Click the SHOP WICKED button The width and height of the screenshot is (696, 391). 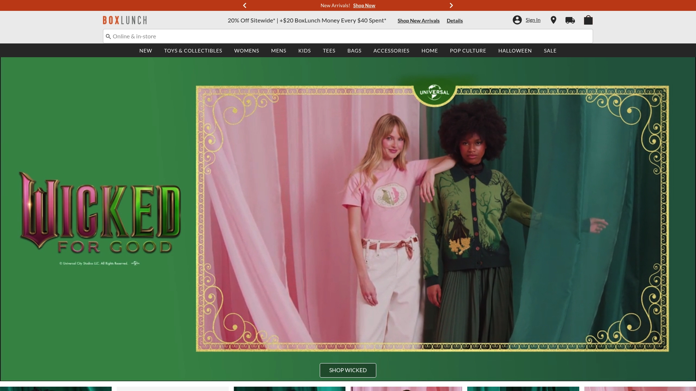[348, 370]
